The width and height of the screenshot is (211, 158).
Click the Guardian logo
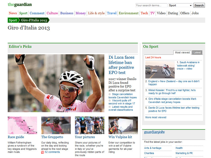[20, 4]
